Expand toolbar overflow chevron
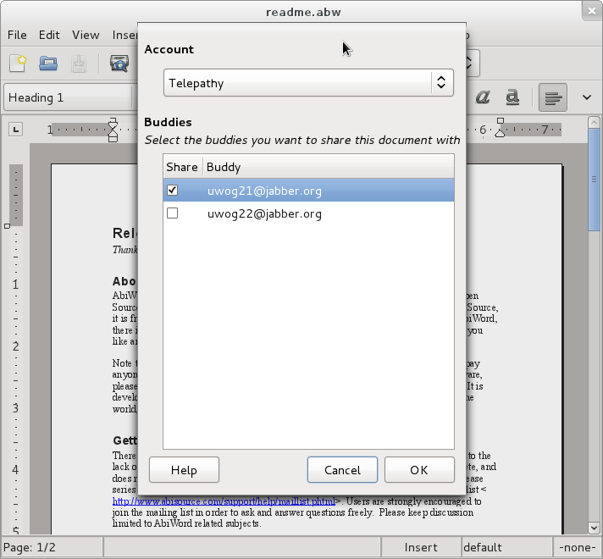Viewport: 603px width, 559px height. click(586, 97)
